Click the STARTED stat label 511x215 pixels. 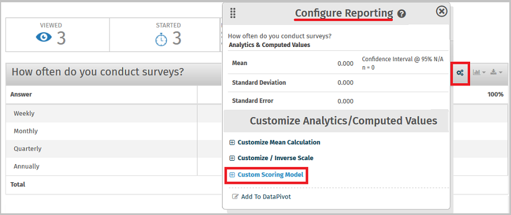point(168,25)
